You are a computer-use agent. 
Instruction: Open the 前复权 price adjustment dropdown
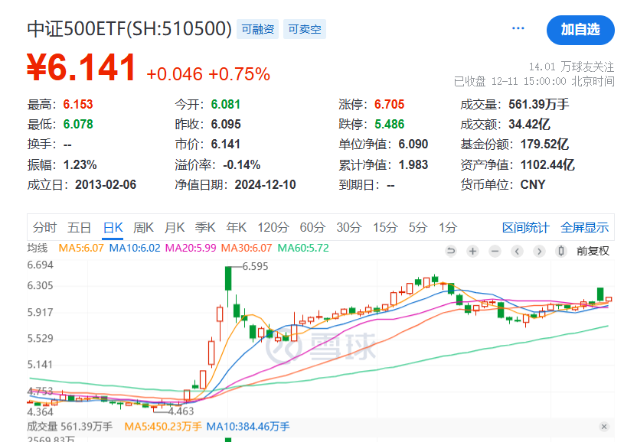click(593, 252)
